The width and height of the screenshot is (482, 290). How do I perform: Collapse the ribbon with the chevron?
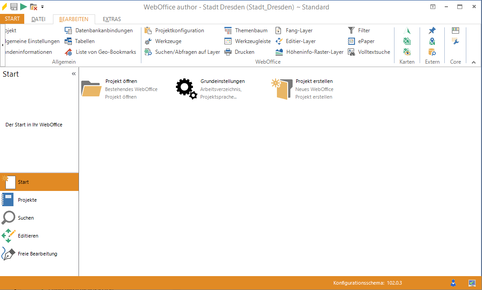click(473, 62)
